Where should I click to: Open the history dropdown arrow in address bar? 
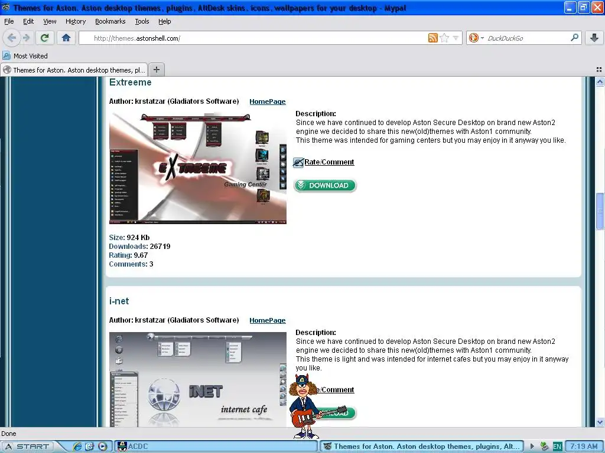coord(456,38)
